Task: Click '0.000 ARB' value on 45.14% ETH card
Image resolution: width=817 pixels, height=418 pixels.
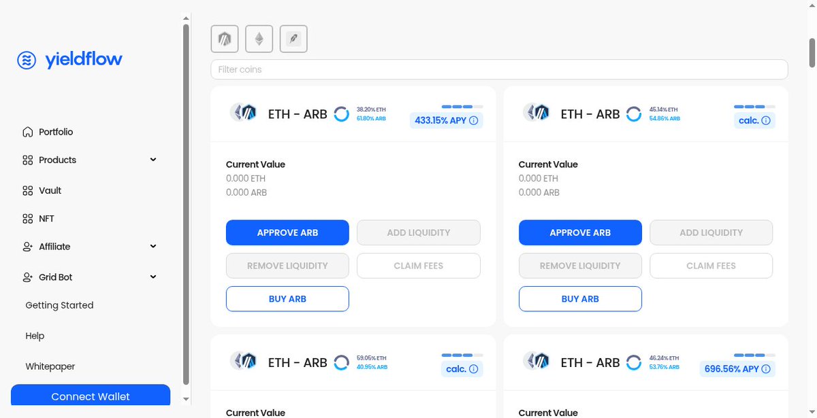Action: (539, 192)
